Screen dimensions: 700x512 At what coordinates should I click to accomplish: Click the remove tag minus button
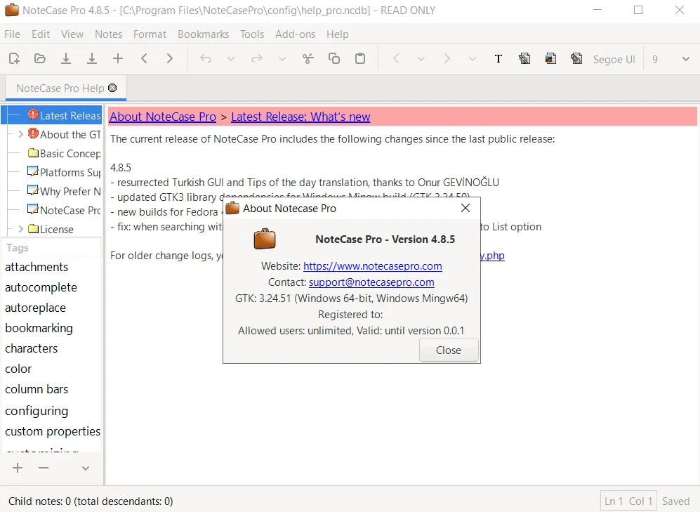[44, 468]
